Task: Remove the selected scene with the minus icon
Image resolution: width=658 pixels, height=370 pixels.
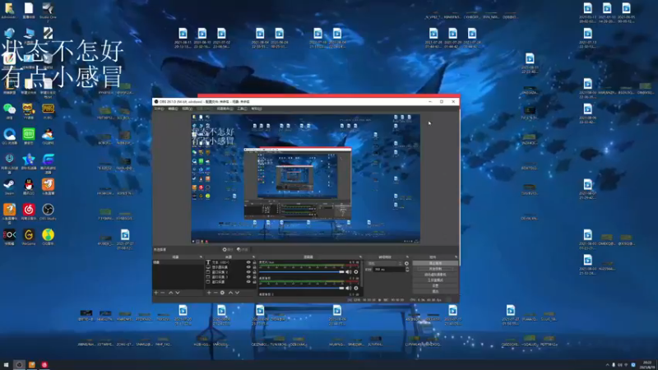Action: [163, 293]
